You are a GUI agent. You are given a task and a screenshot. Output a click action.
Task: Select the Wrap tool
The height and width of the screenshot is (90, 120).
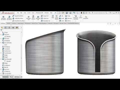click(x=67, y=16)
